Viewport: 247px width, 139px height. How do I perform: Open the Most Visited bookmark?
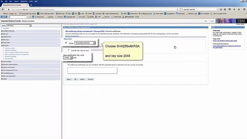click(158, 14)
